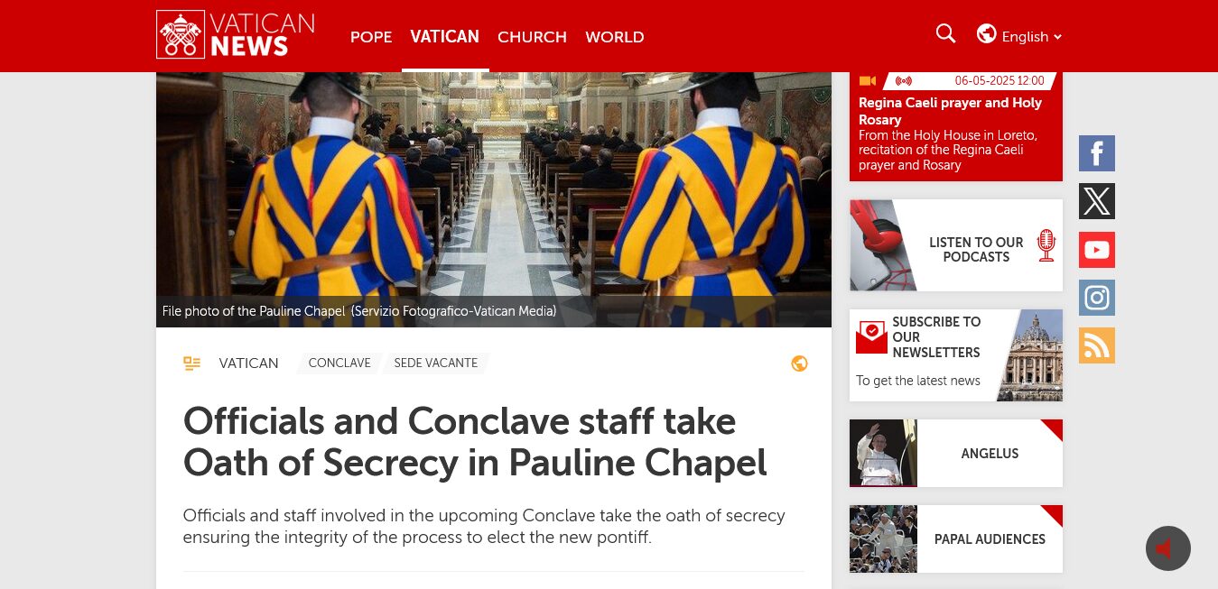
Task: Click the chevron next to English
Action: coord(1057,37)
